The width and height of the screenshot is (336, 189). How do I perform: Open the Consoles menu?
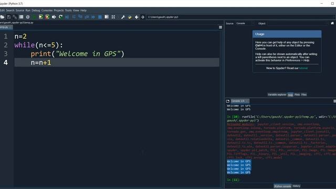pos(47,10)
